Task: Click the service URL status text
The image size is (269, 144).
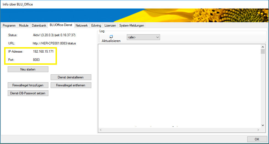Action: 54,43
